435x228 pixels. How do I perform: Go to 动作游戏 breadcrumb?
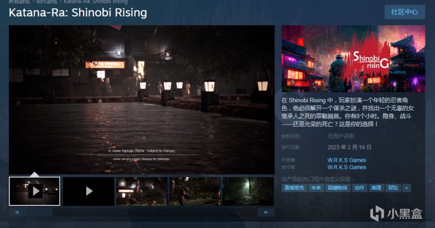click(46, 2)
